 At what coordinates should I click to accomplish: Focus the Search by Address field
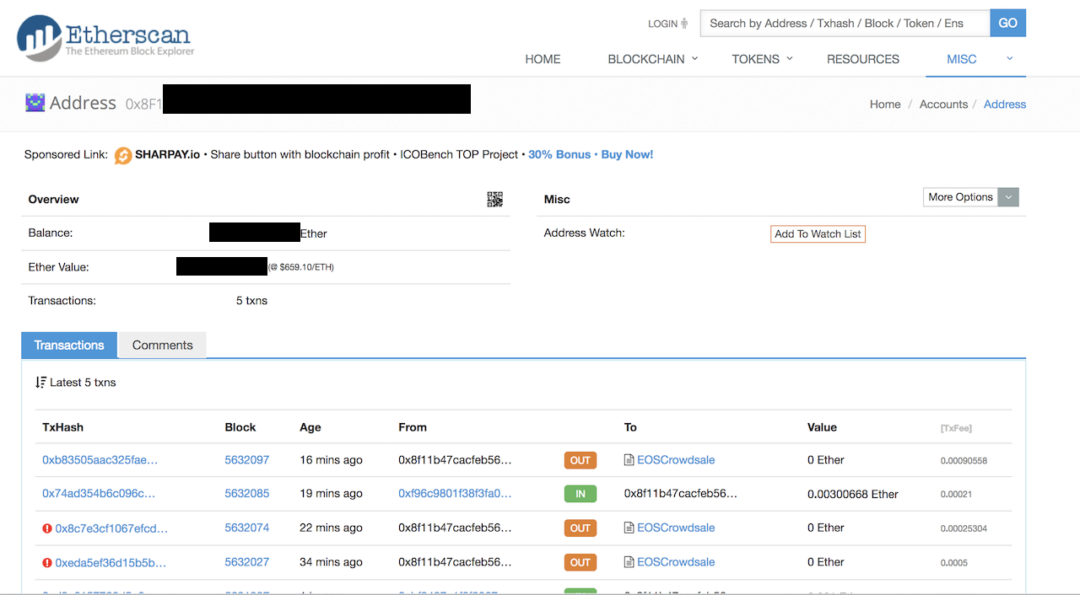[844, 24]
